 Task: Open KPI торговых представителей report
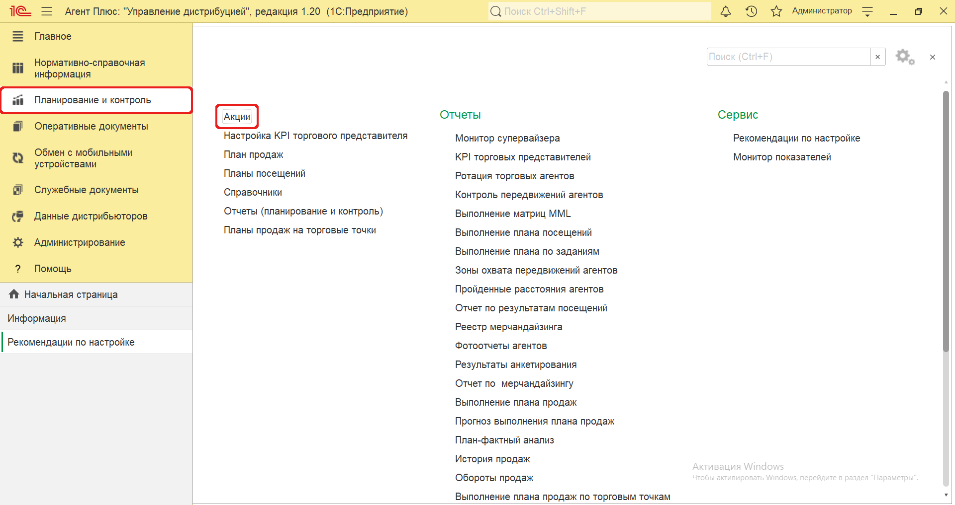click(x=523, y=157)
